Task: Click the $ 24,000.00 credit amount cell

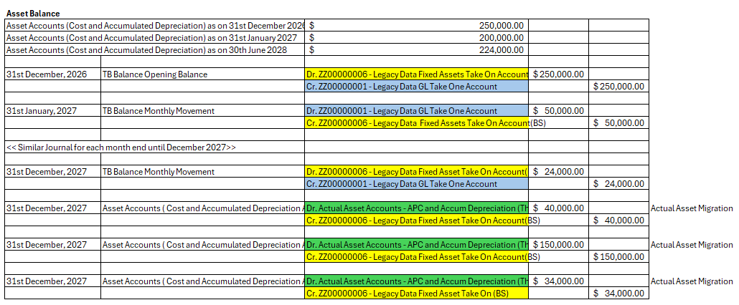Action: point(619,184)
